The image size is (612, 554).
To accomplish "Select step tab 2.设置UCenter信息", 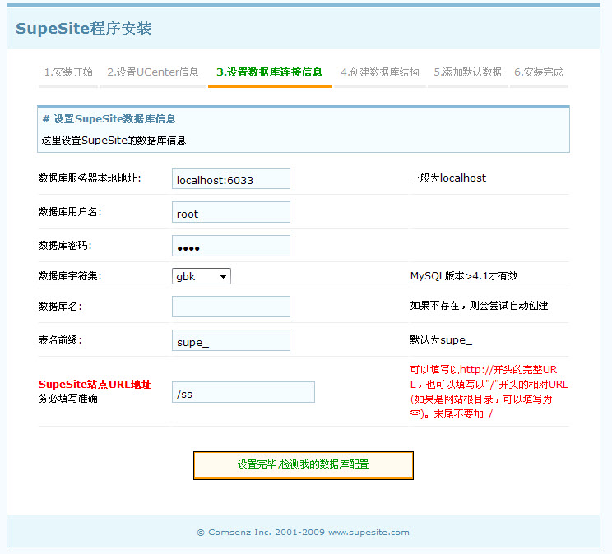I will coord(153,72).
